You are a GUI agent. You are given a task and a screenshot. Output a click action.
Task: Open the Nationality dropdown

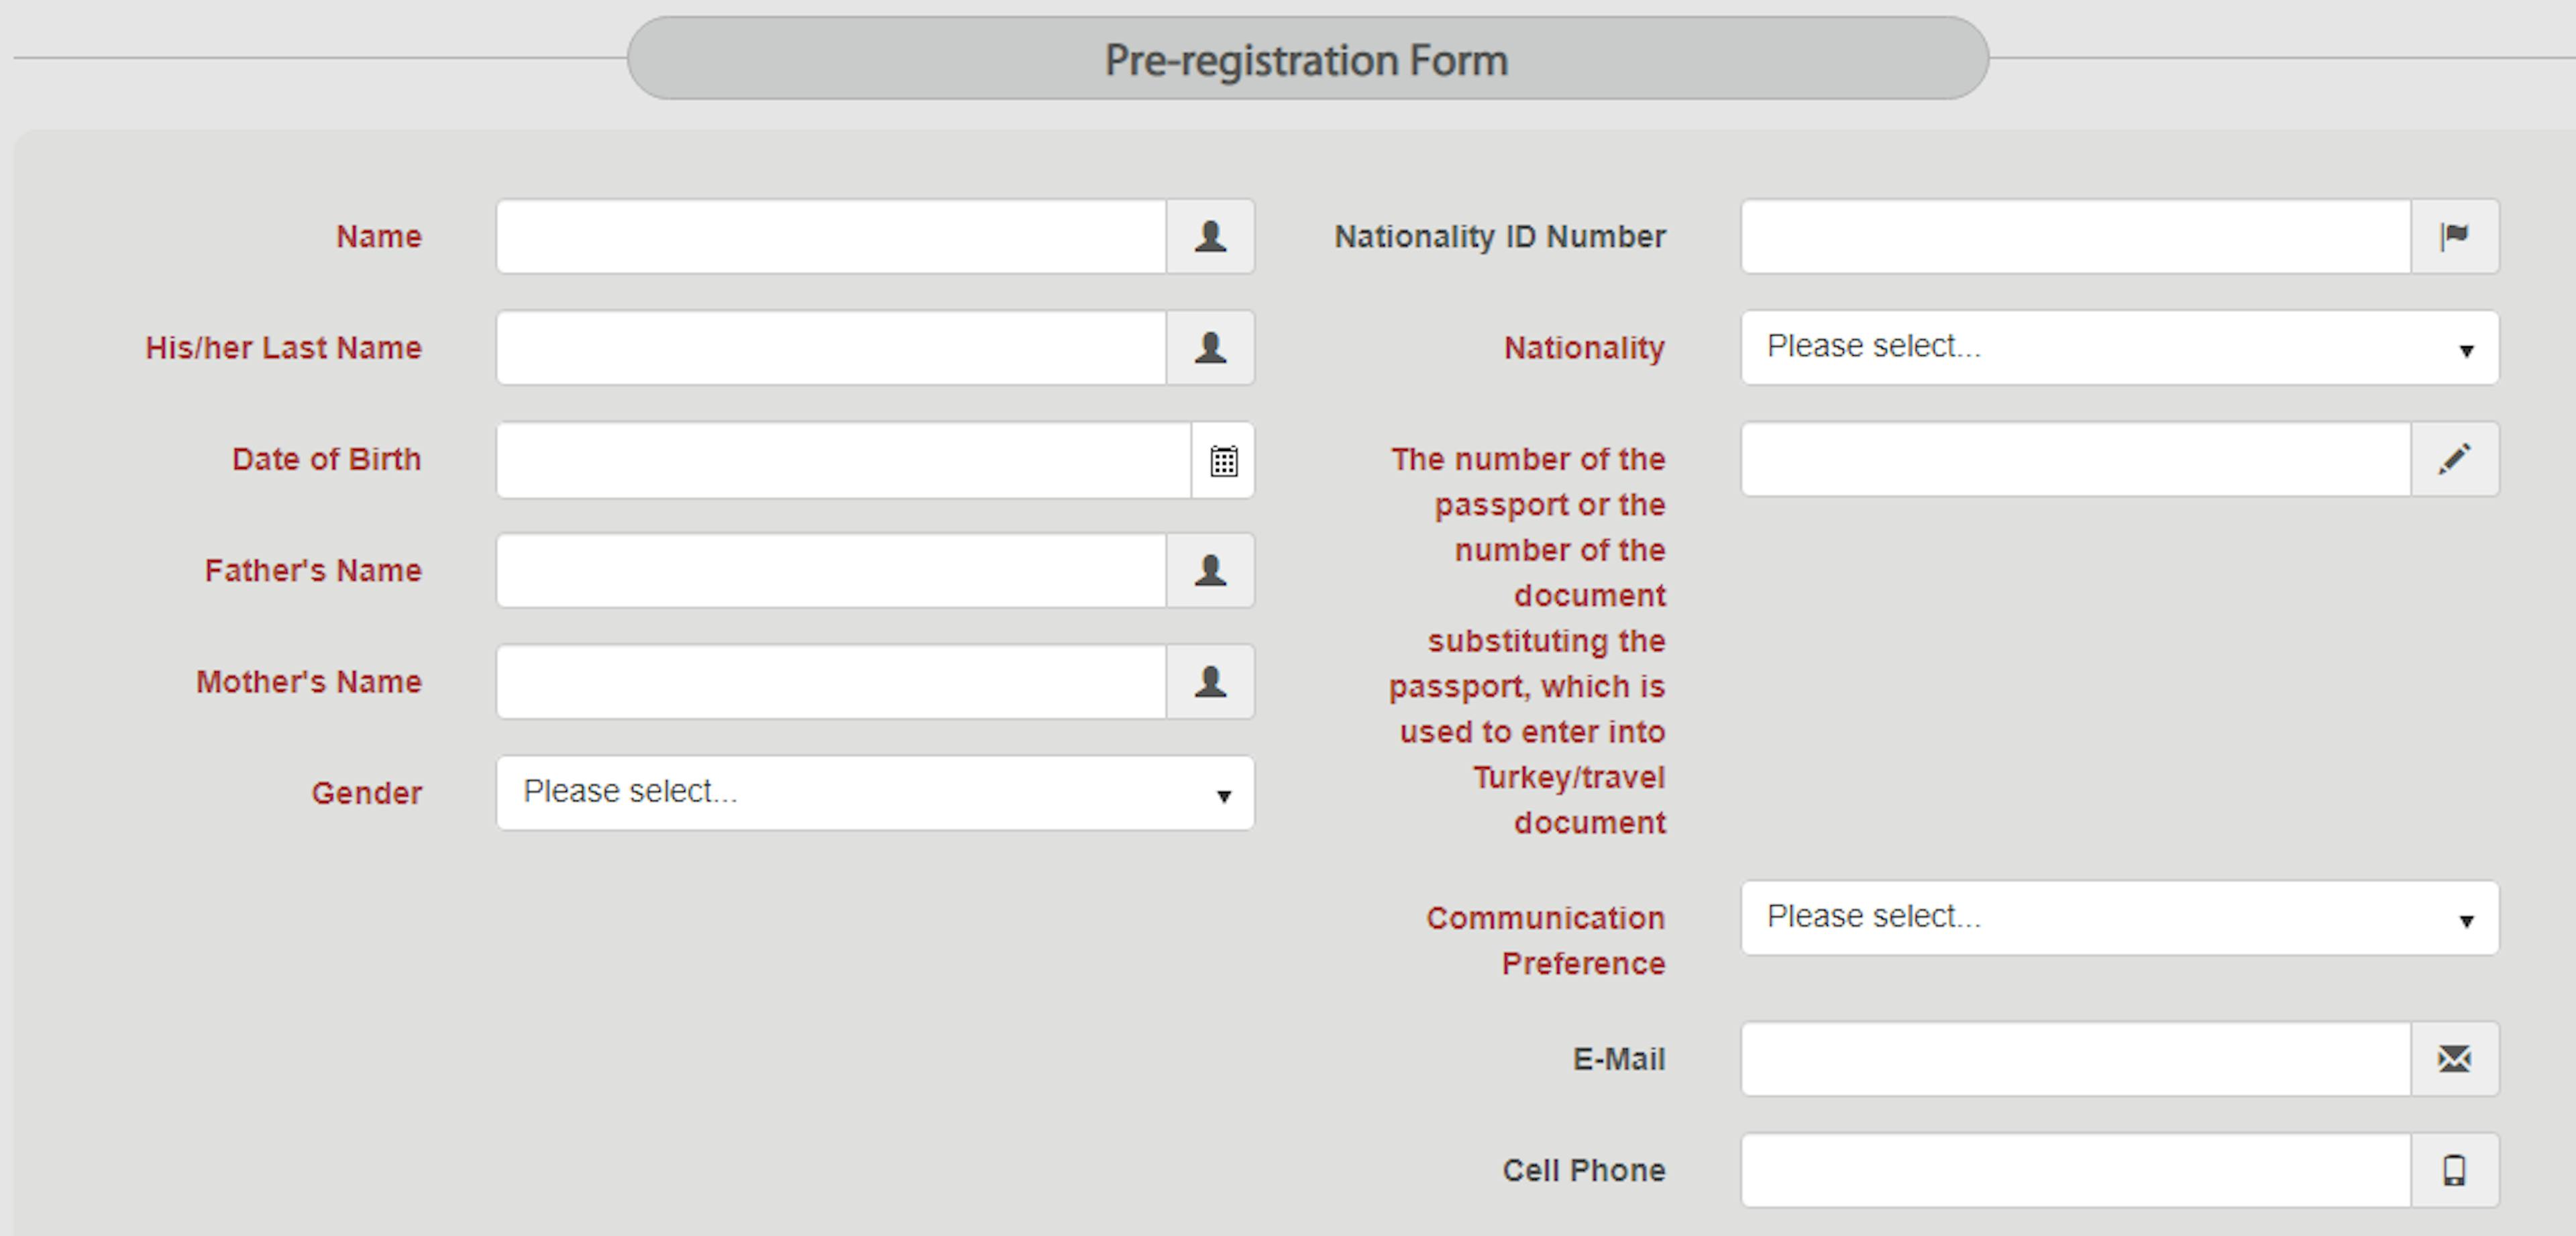point(2120,348)
